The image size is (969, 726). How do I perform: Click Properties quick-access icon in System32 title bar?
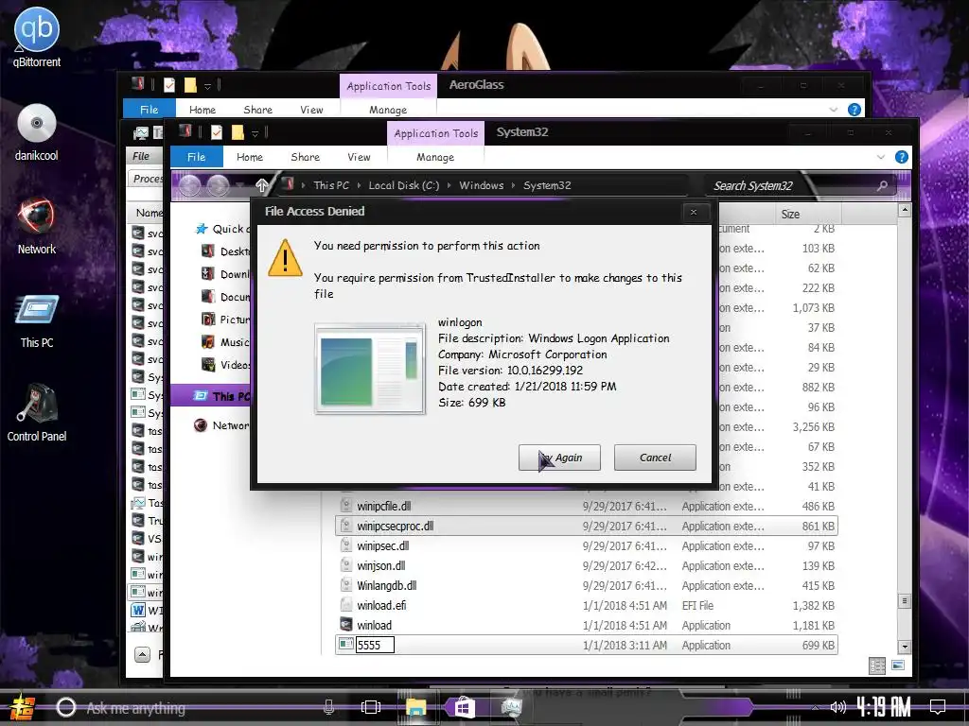click(217, 132)
